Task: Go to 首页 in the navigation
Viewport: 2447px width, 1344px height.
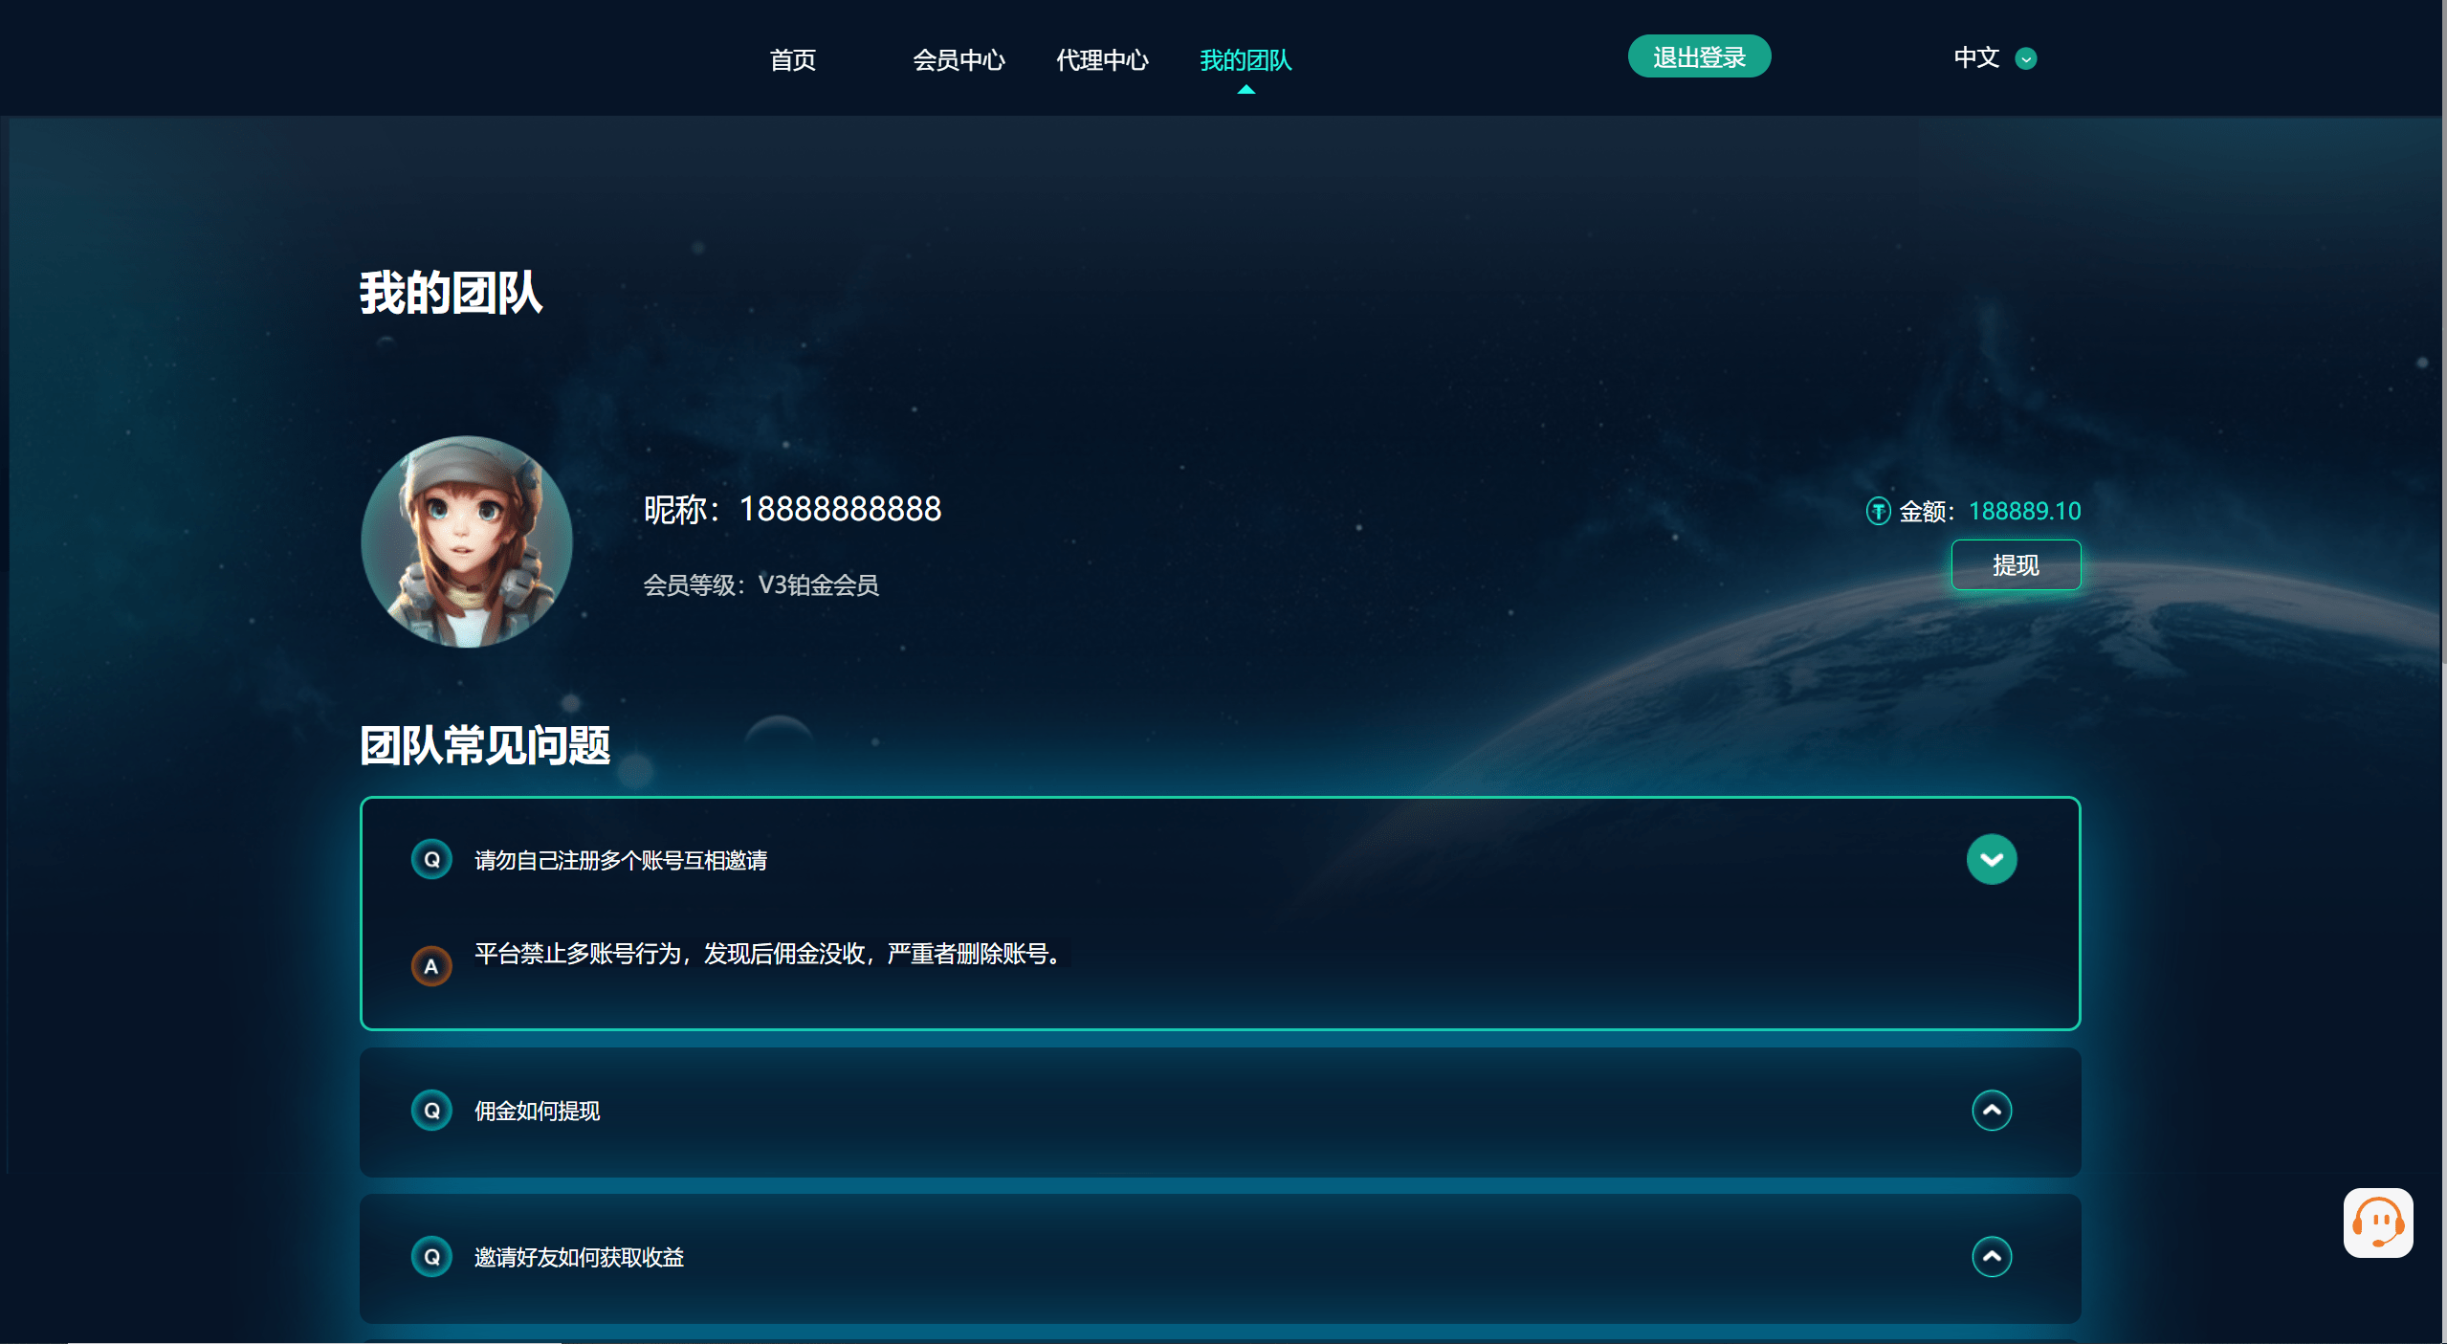Action: pos(792,60)
